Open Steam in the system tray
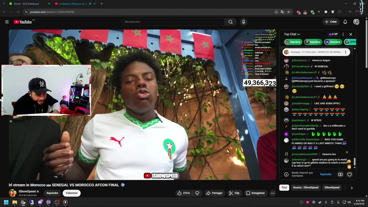This screenshot has height=207, width=368. click(x=320, y=202)
